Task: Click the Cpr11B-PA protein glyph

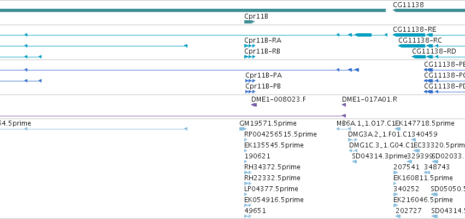Action: coord(250,81)
